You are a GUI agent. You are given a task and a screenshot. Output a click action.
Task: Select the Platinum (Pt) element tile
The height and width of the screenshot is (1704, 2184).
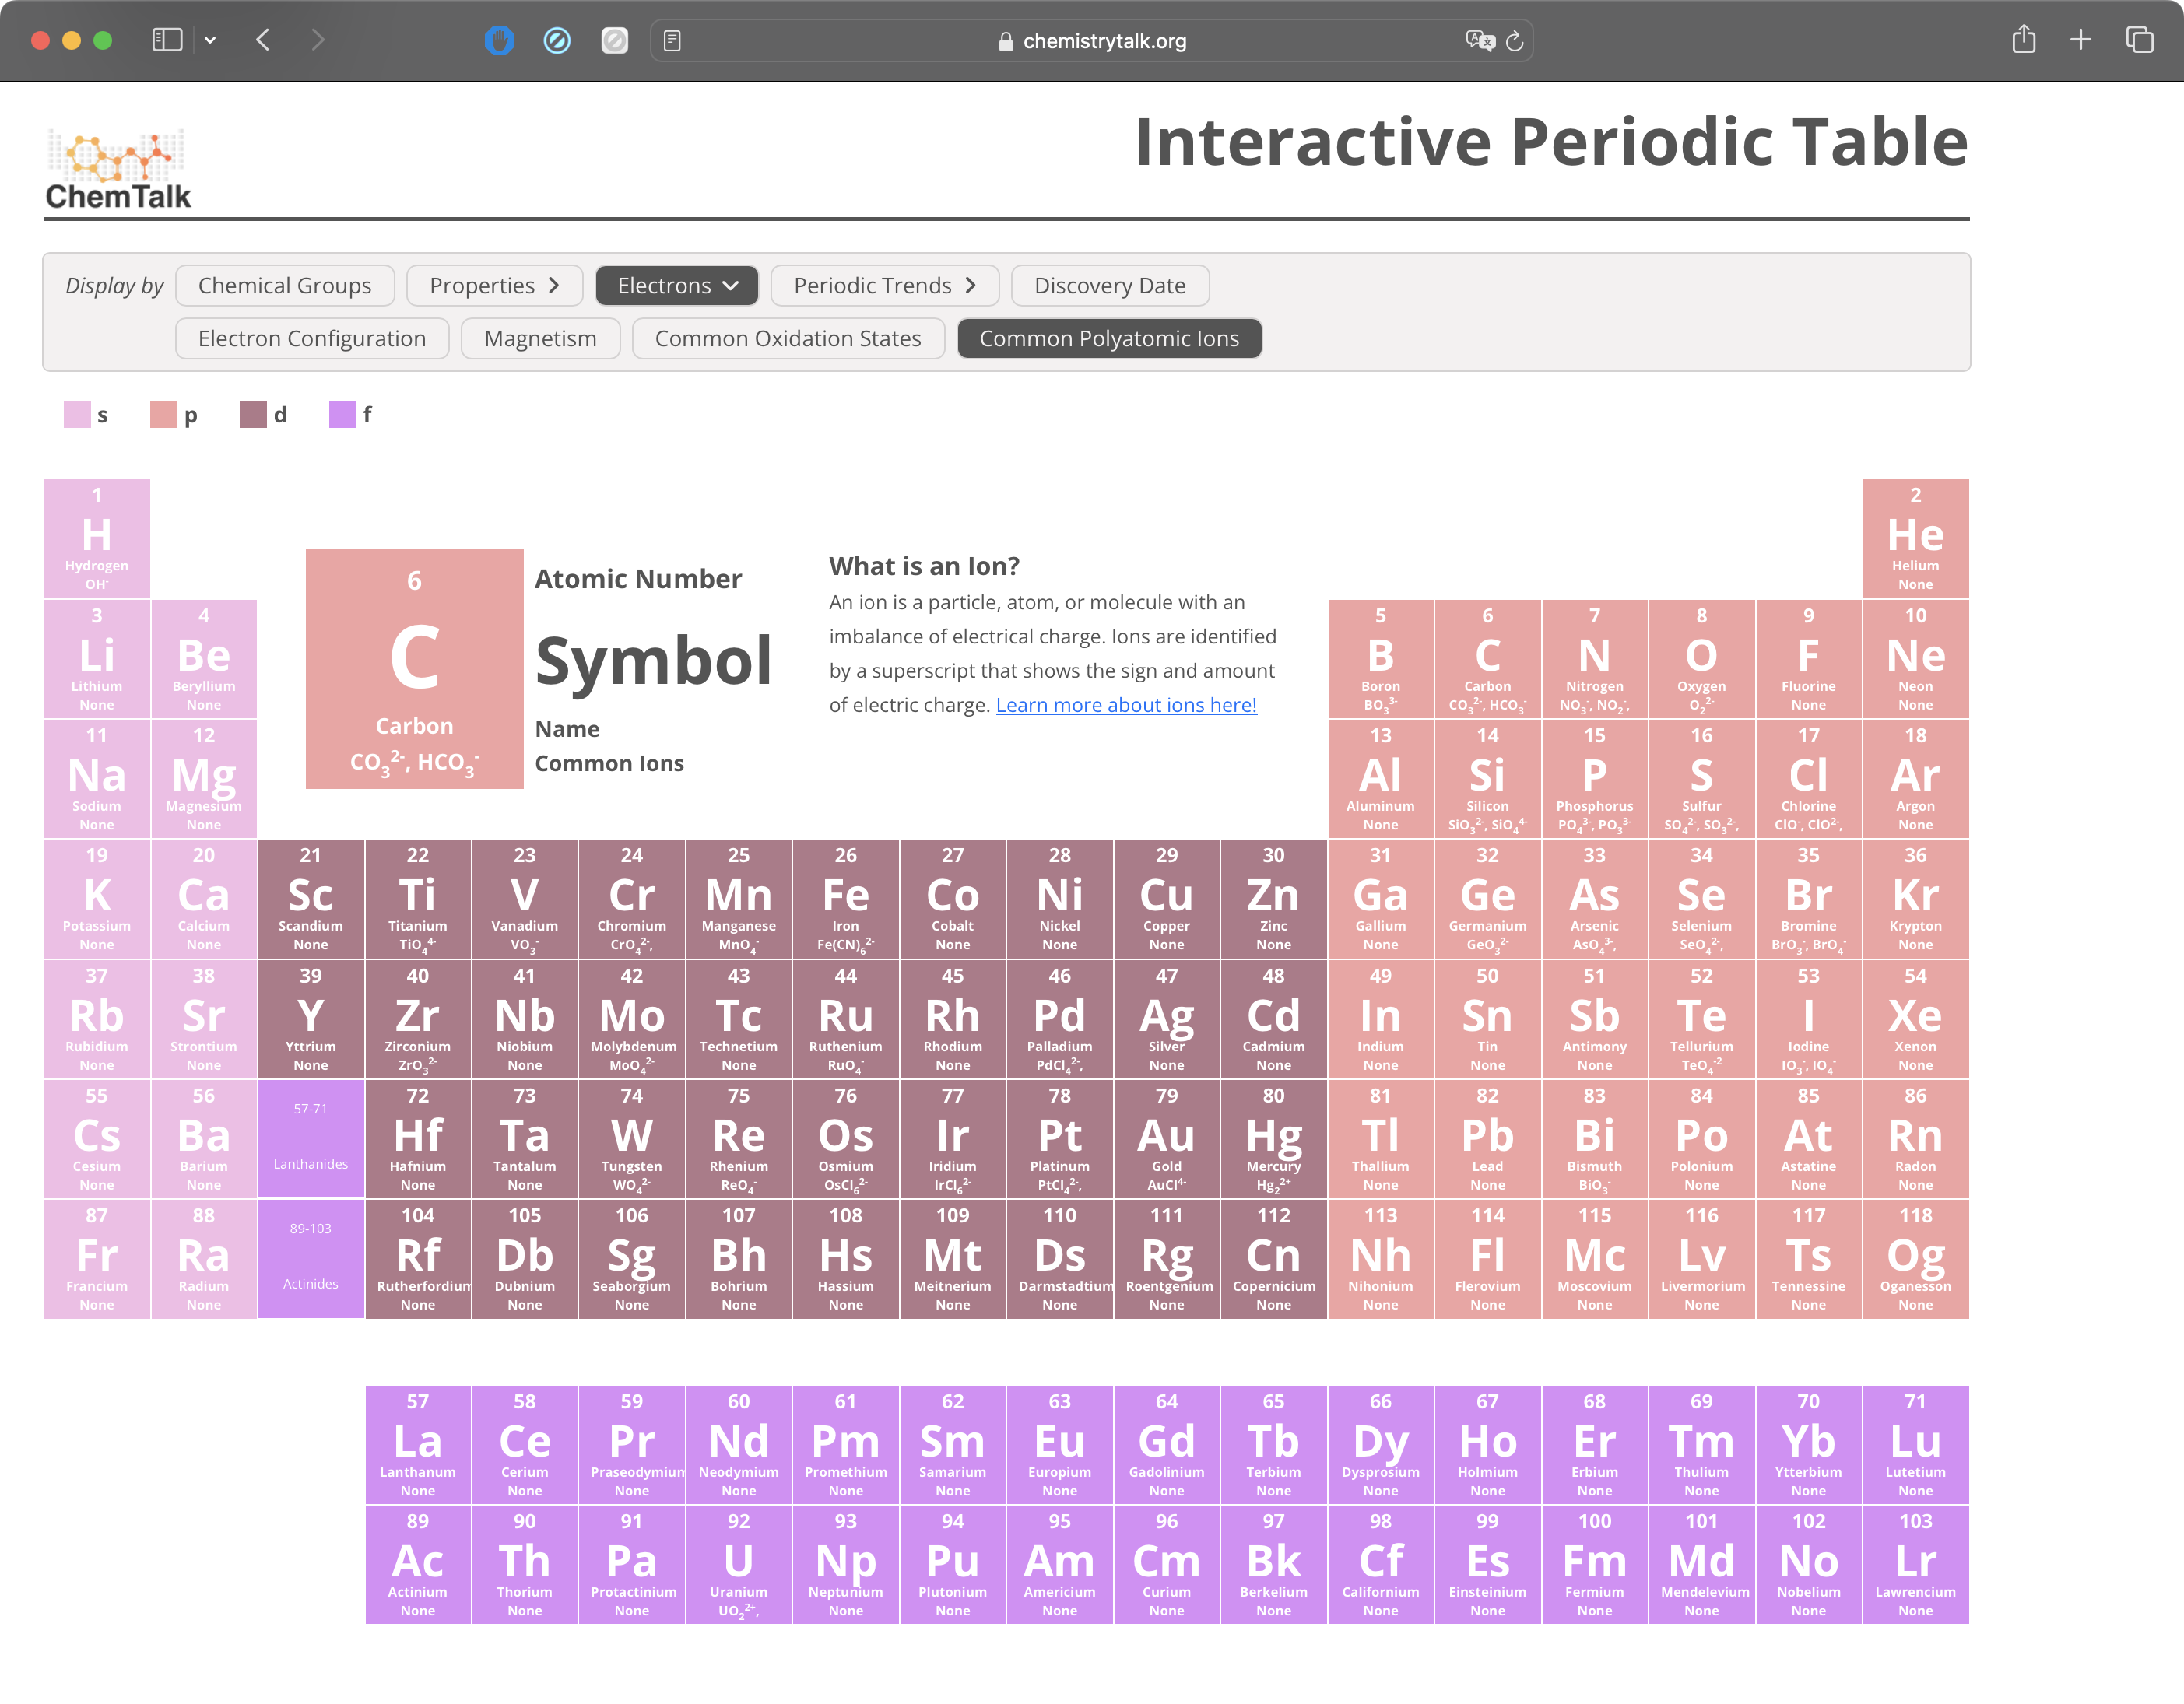coord(1059,1138)
